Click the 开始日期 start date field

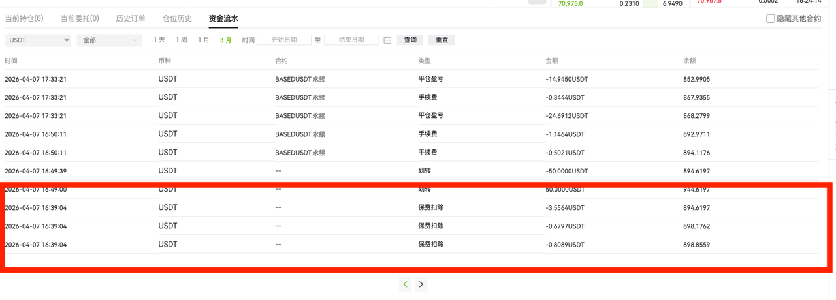[x=283, y=40]
